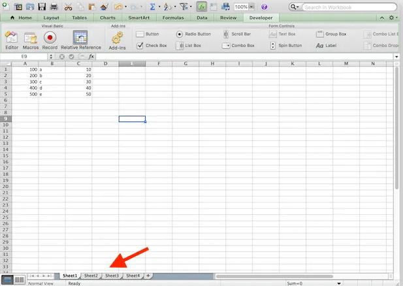Switch to the Sheet4 tab
The height and width of the screenshot is (286, 403).
click(133, 276)
